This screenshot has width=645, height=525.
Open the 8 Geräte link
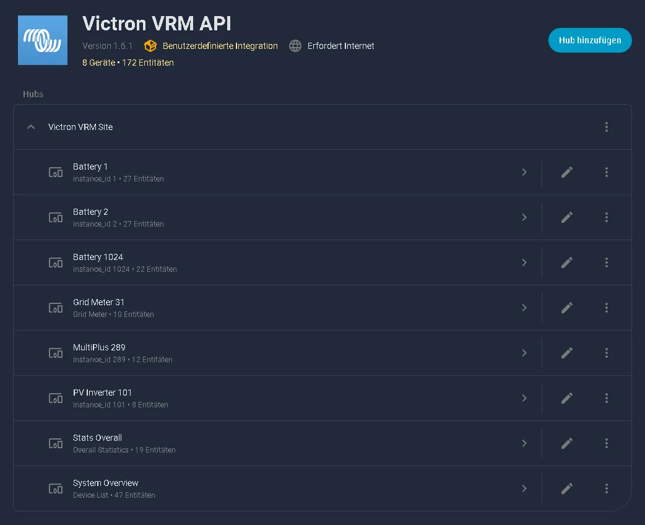(x=98, y=63)
